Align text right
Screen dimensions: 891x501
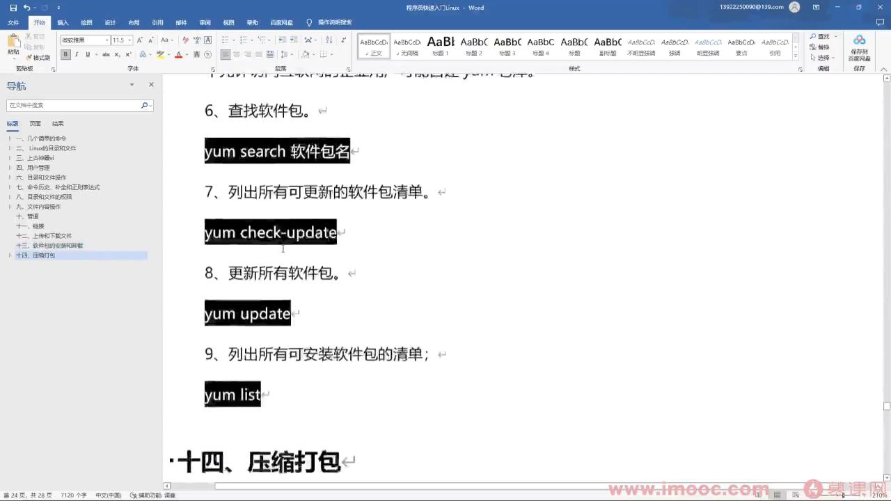coord(248,54)
